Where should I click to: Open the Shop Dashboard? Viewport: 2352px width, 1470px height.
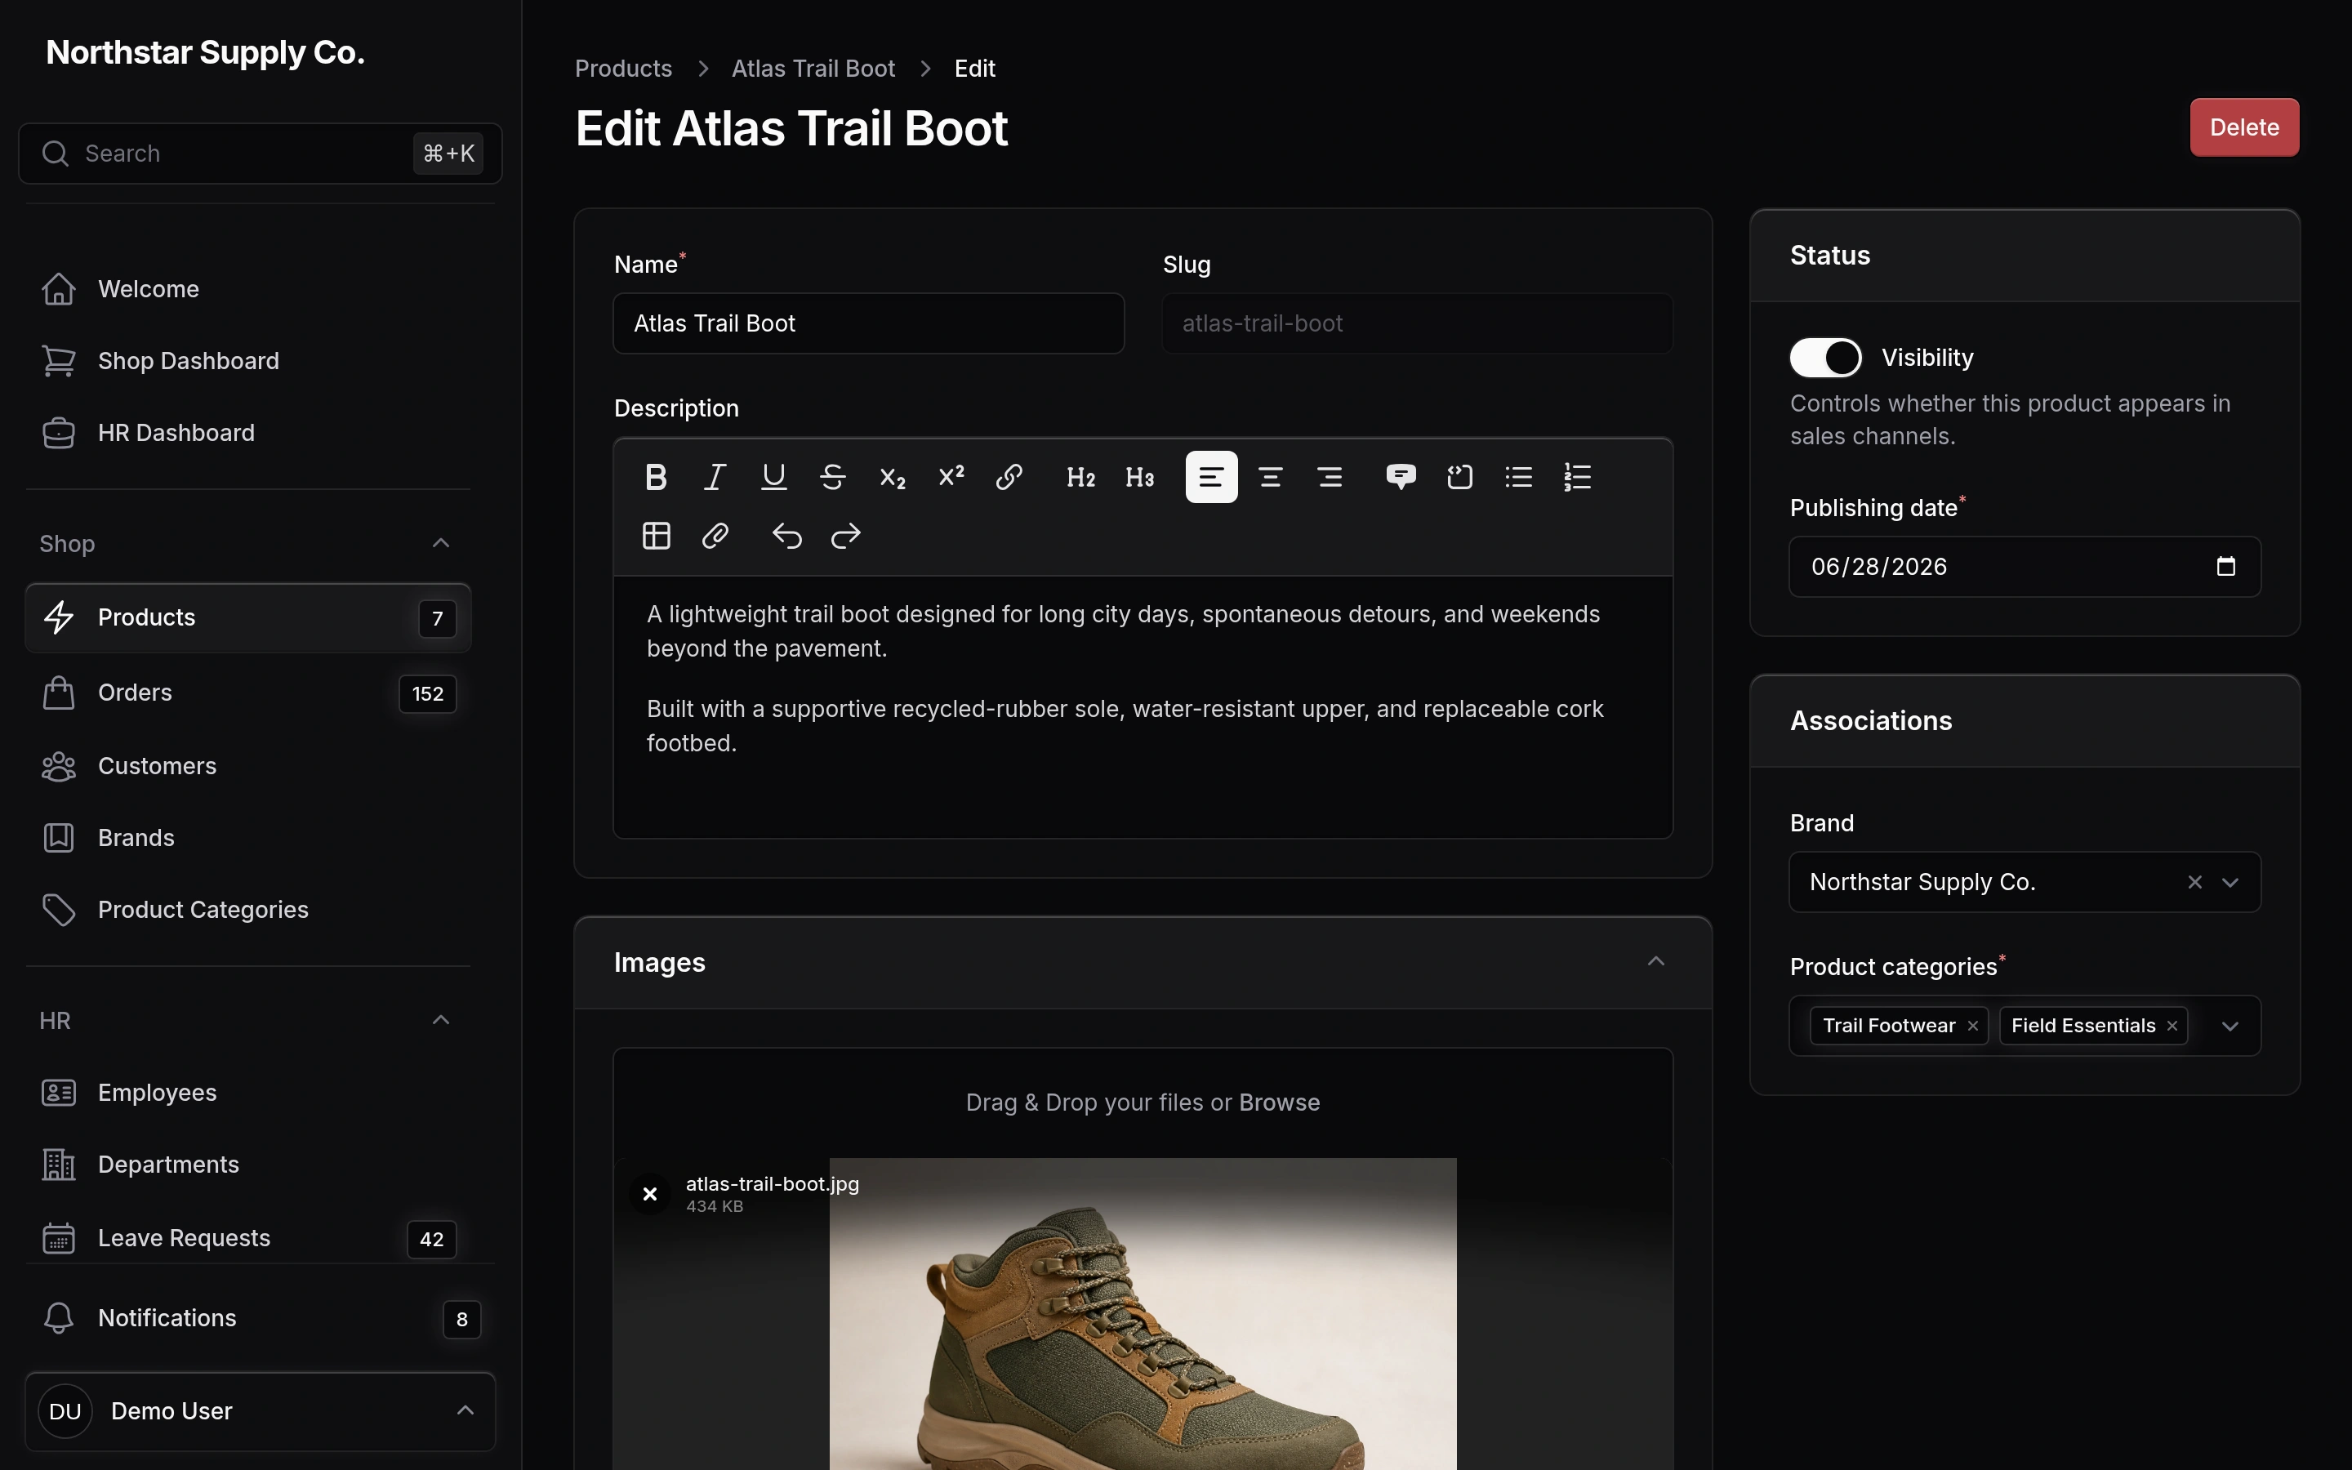[x=247, y=361]
